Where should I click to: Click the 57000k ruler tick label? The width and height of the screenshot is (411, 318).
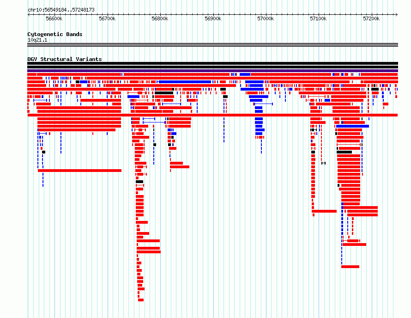(x=266, y=18)
